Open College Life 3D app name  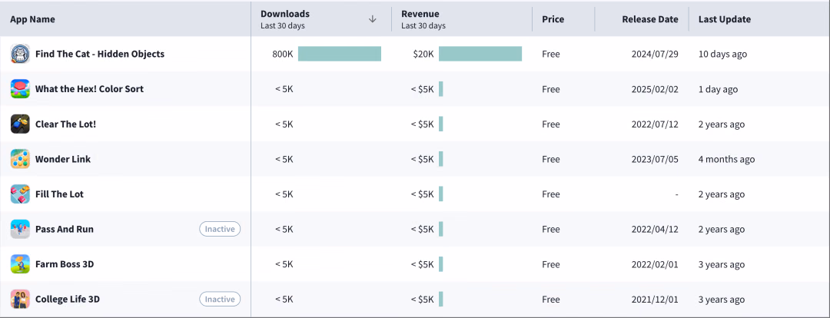coord(67,299)
